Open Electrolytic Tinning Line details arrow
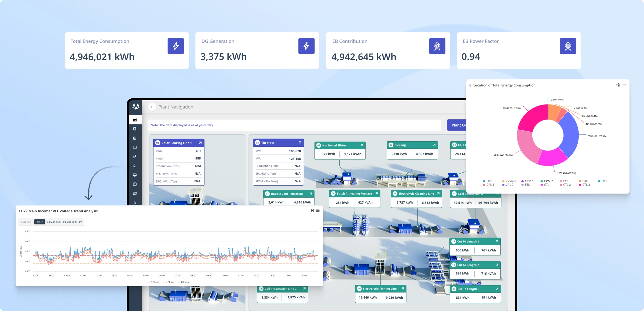 point(402,289)
